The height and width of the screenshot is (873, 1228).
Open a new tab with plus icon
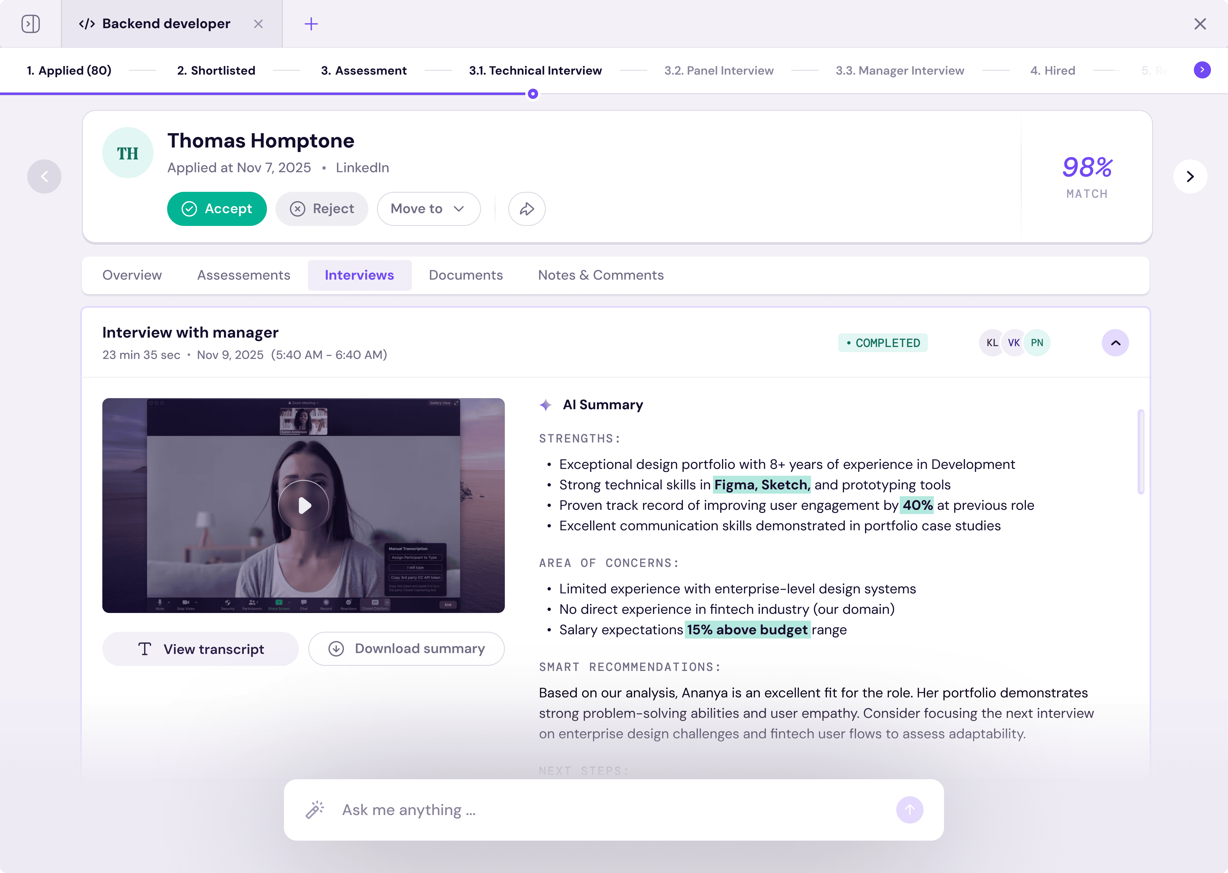point(311,24)
